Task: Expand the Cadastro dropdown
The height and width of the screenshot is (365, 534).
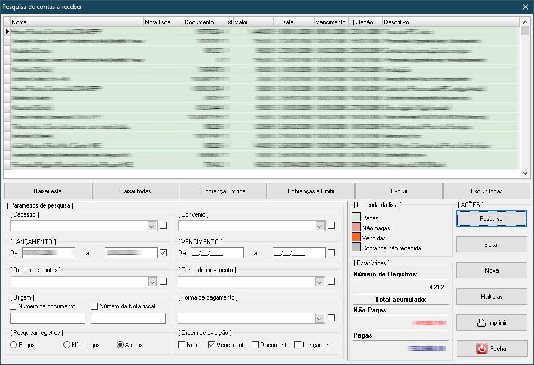Action: pos(152,226)
